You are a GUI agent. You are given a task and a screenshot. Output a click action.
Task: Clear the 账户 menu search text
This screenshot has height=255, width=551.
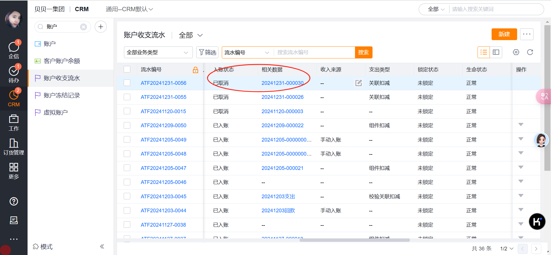point(84,27)
